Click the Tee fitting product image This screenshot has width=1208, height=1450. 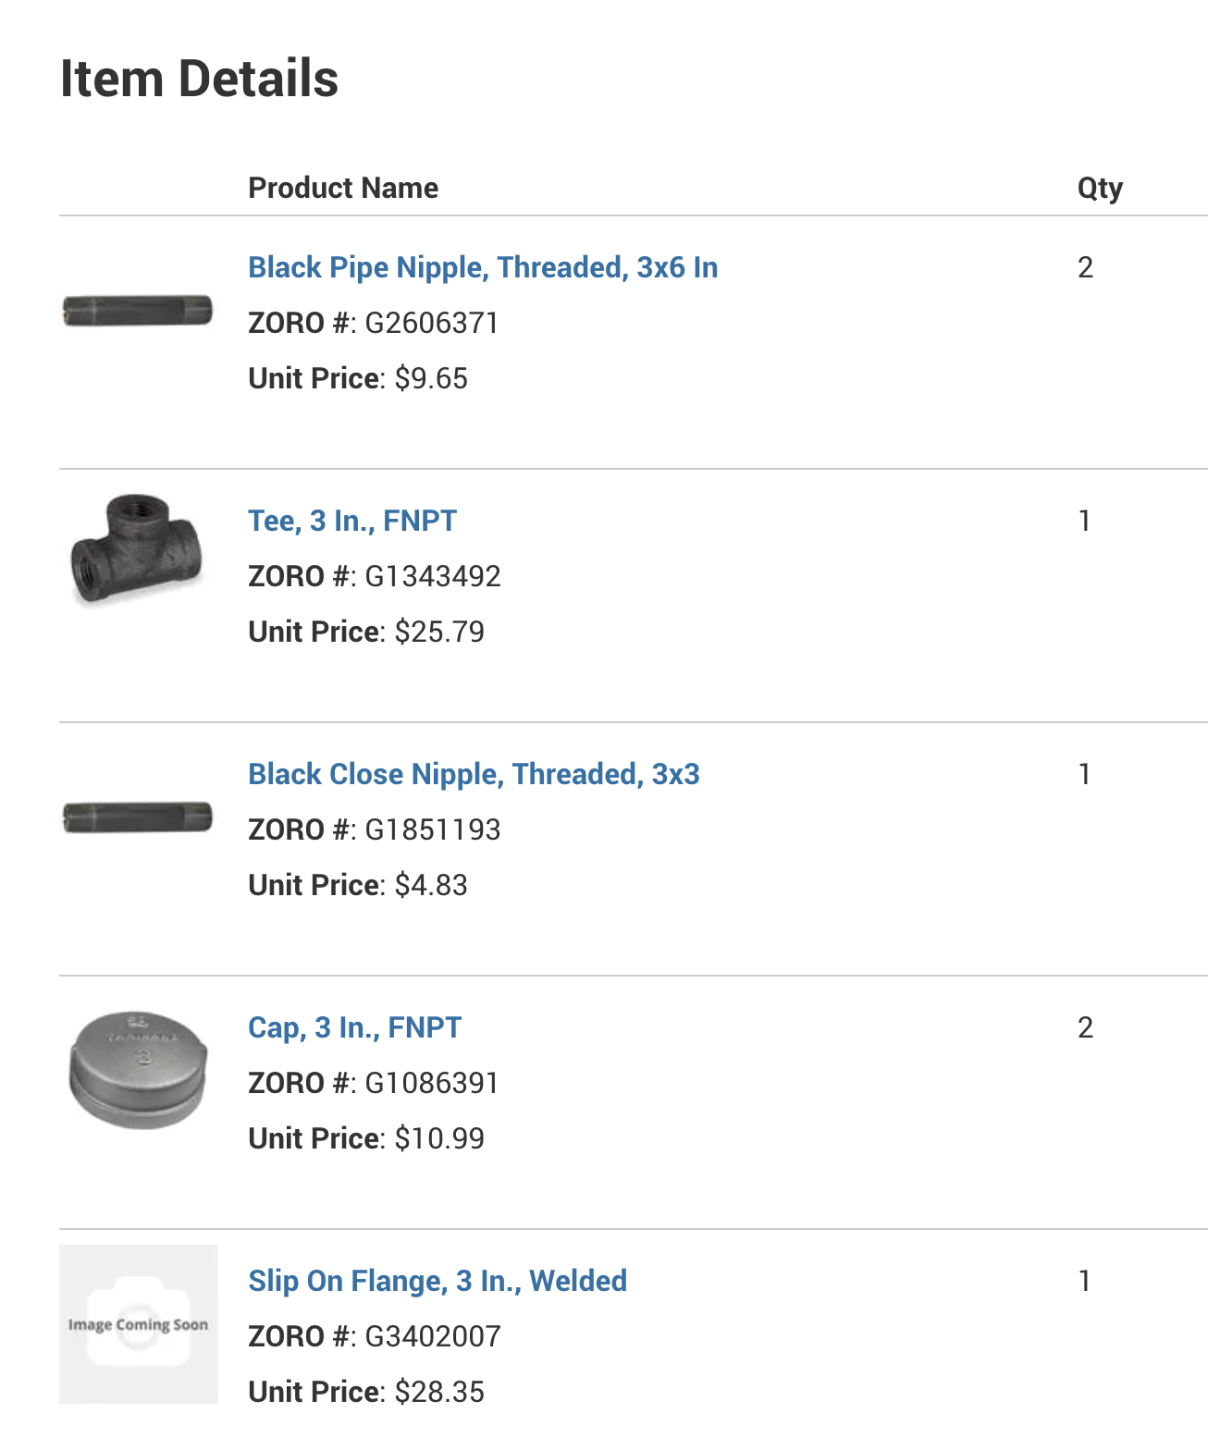(137, 549)
